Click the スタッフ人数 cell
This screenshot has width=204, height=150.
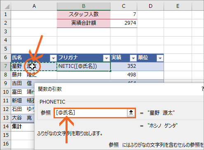click(84, 14)
